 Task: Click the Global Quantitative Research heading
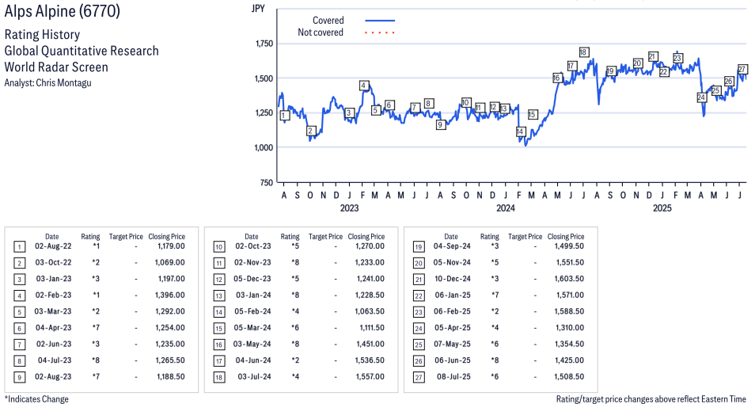coord(82,51)
